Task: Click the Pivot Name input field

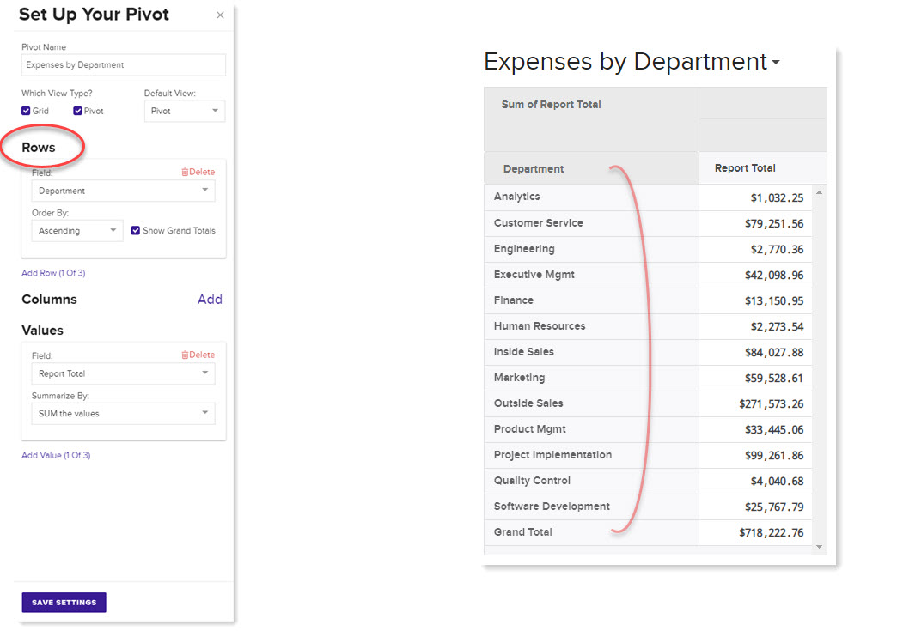Action: [x=123, y=64]
